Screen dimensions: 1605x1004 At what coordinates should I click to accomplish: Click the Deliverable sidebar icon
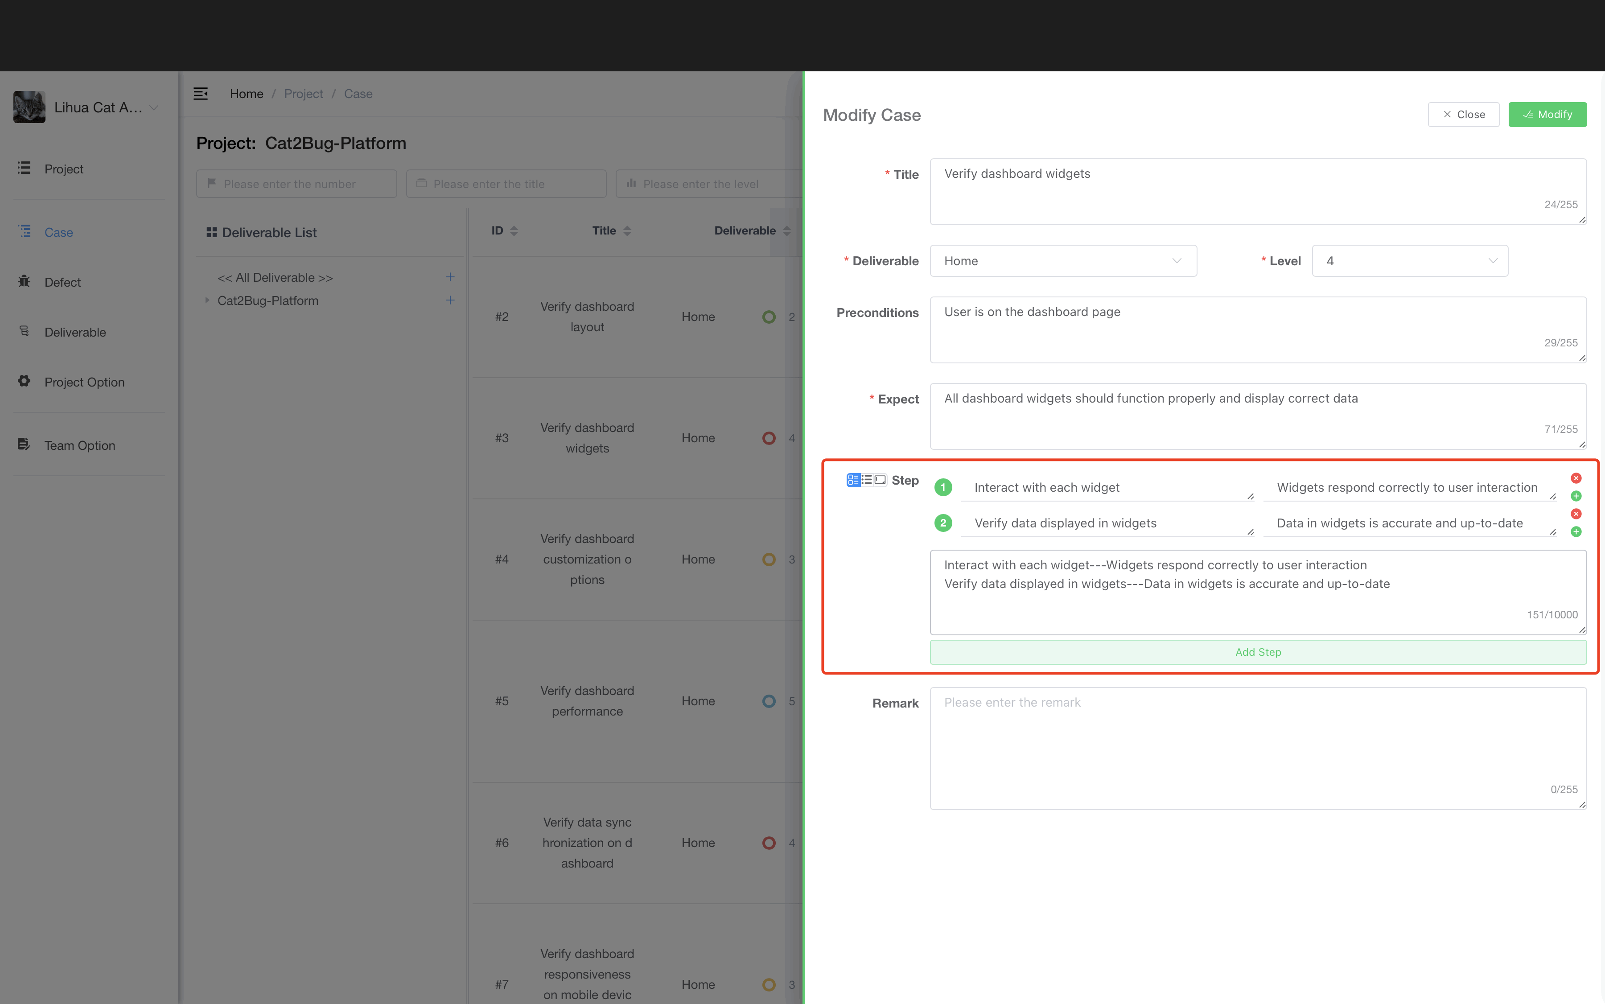coord(25,332)
